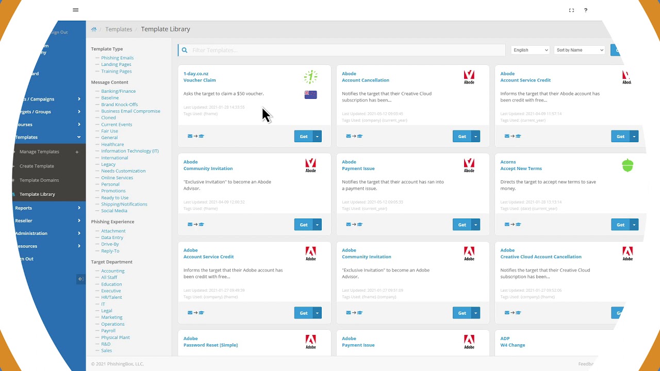Click the 1-day.co.nz Voucher Claim logo
660x371 pixels.
(310, 77)
